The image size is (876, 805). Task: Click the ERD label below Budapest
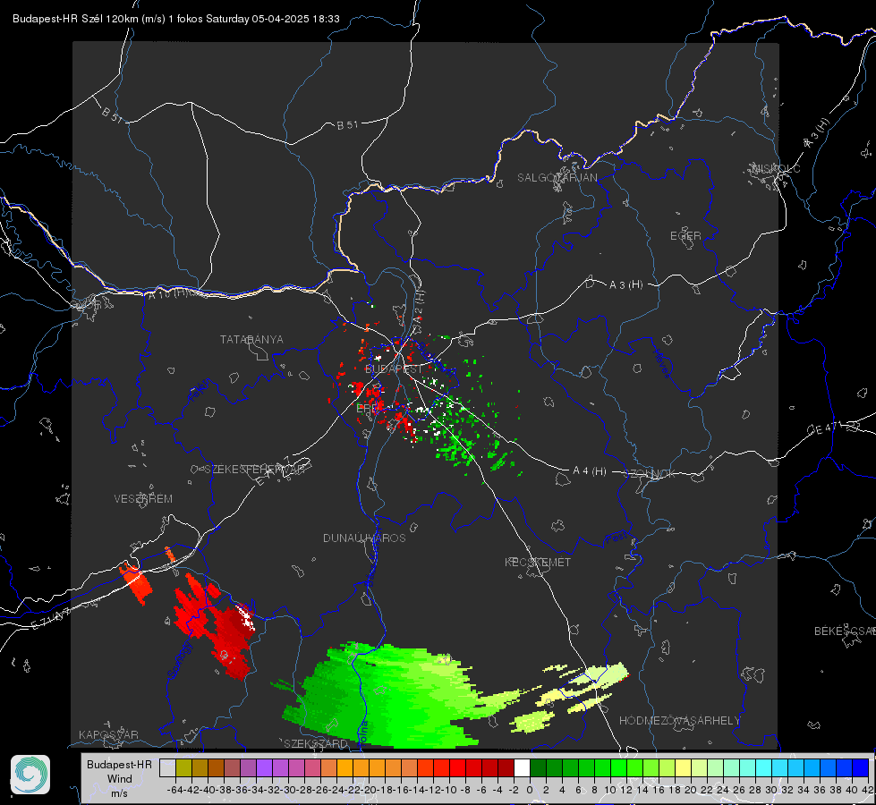pos(367,409)
